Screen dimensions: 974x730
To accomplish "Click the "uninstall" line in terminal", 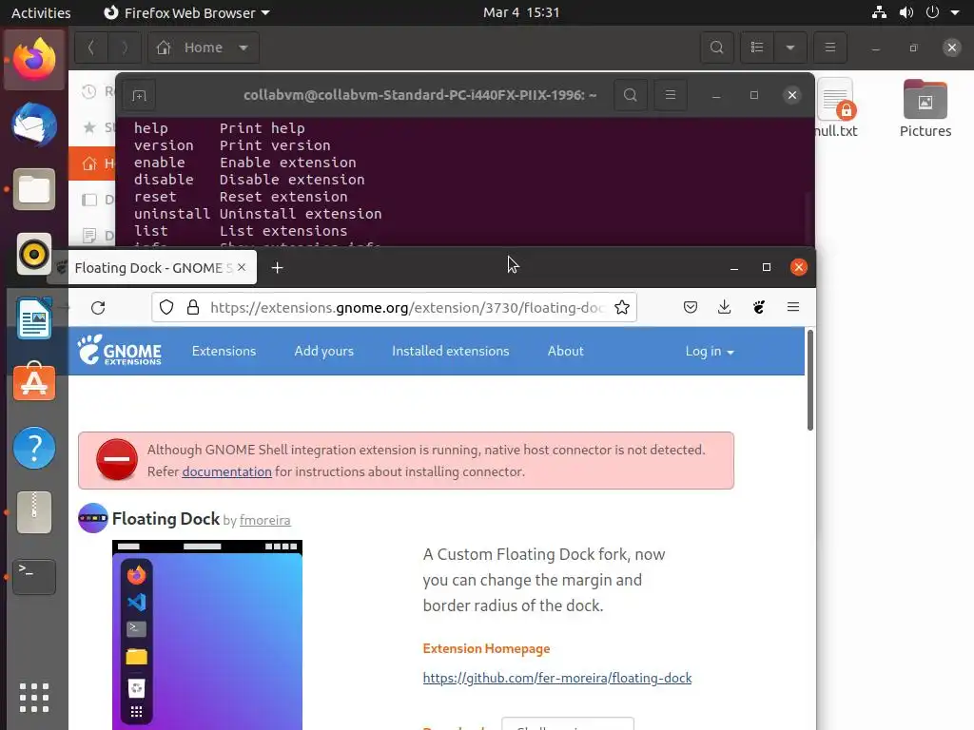I will pos(258,214).
